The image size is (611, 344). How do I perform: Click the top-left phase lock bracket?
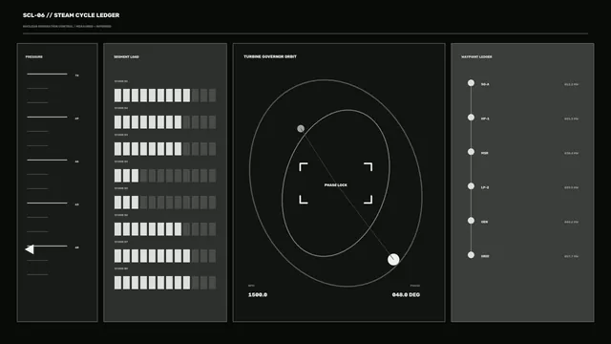pos(304,167)
